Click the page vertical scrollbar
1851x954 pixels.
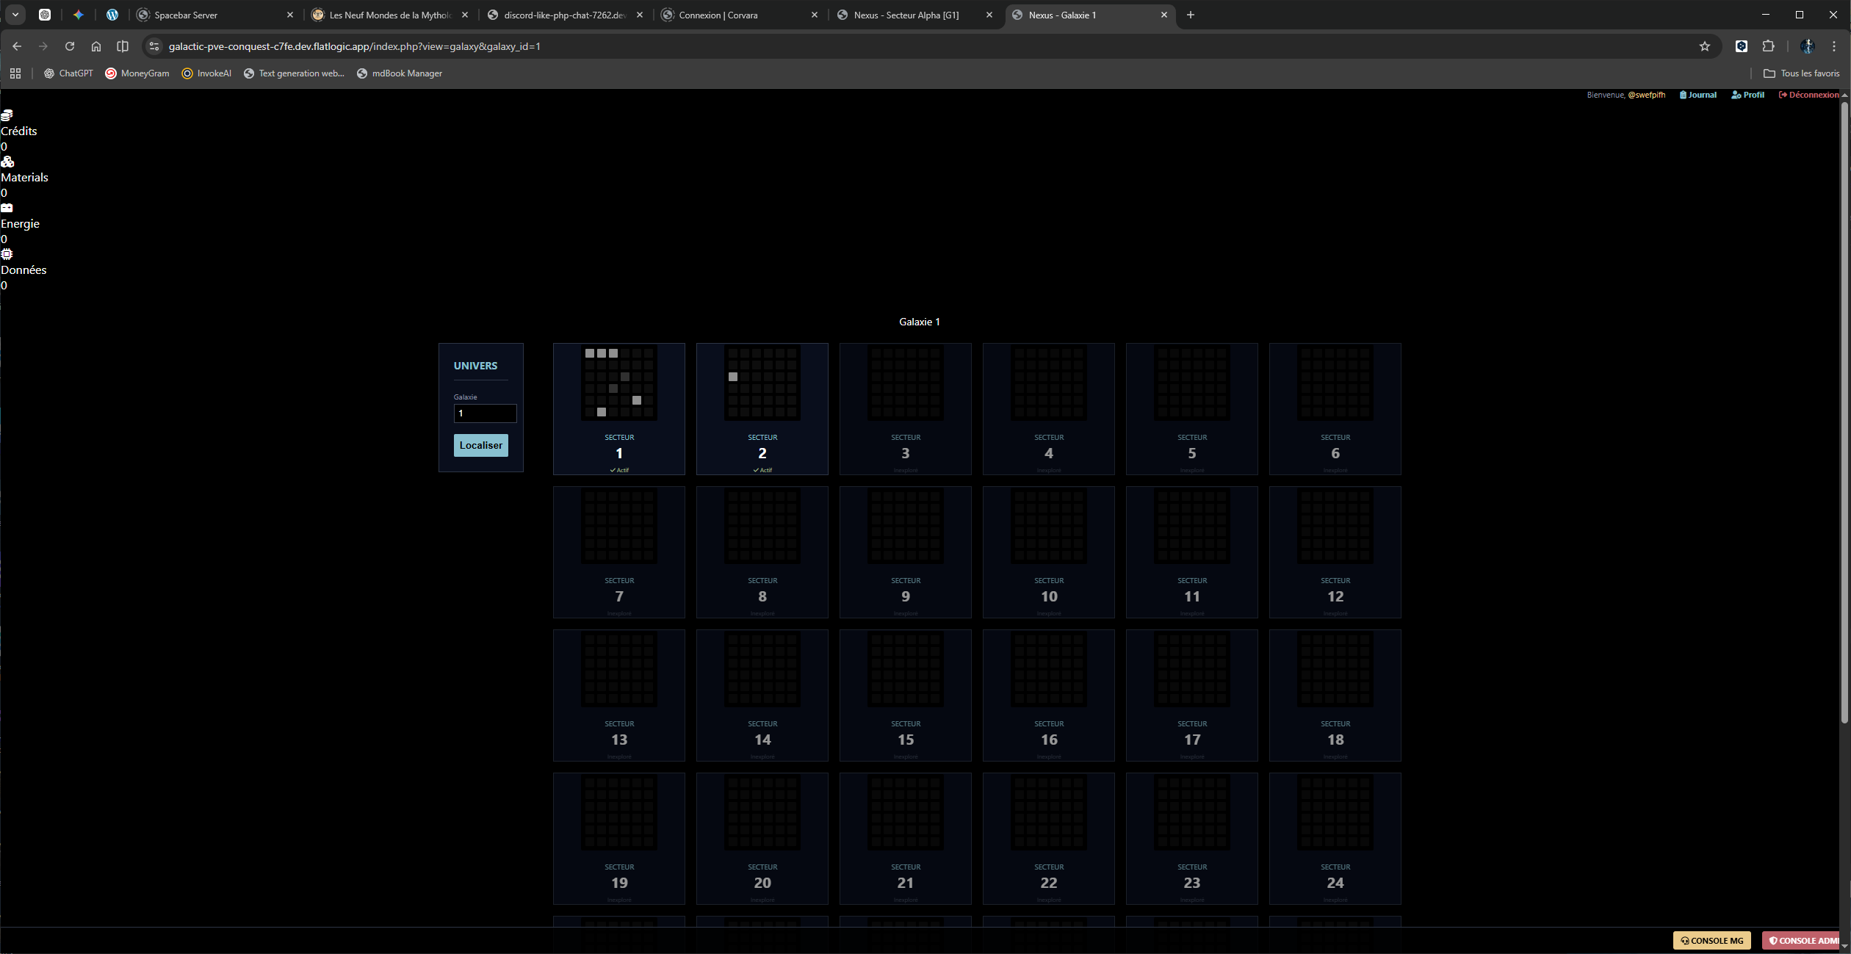point(1844,411)
